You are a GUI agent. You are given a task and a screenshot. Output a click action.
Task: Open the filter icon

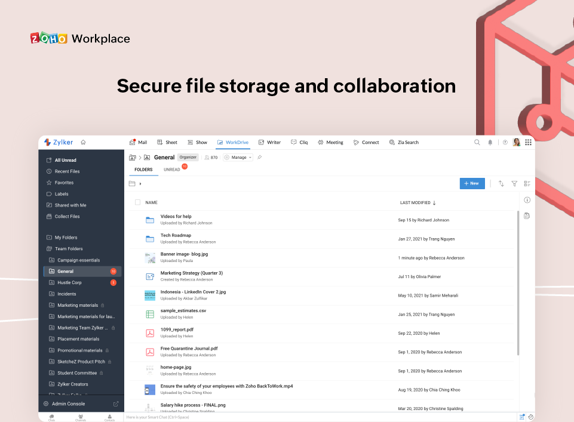514,184
